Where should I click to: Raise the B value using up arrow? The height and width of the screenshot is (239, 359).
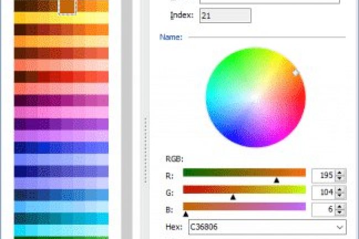pyautogui.click(x=340, y=207)
